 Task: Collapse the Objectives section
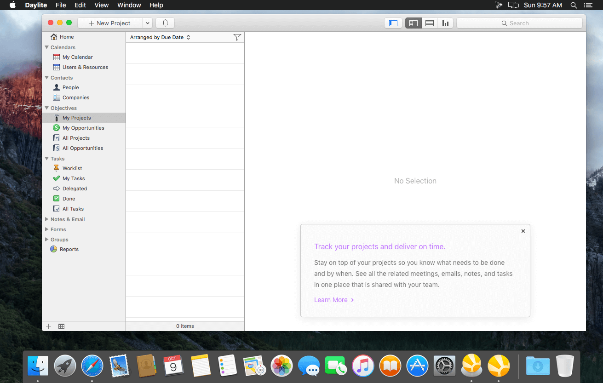[47, 108]
